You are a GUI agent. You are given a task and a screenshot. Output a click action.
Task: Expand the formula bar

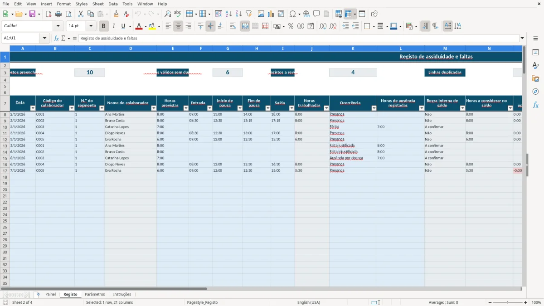pyautogui.click(x=522, y=38)
